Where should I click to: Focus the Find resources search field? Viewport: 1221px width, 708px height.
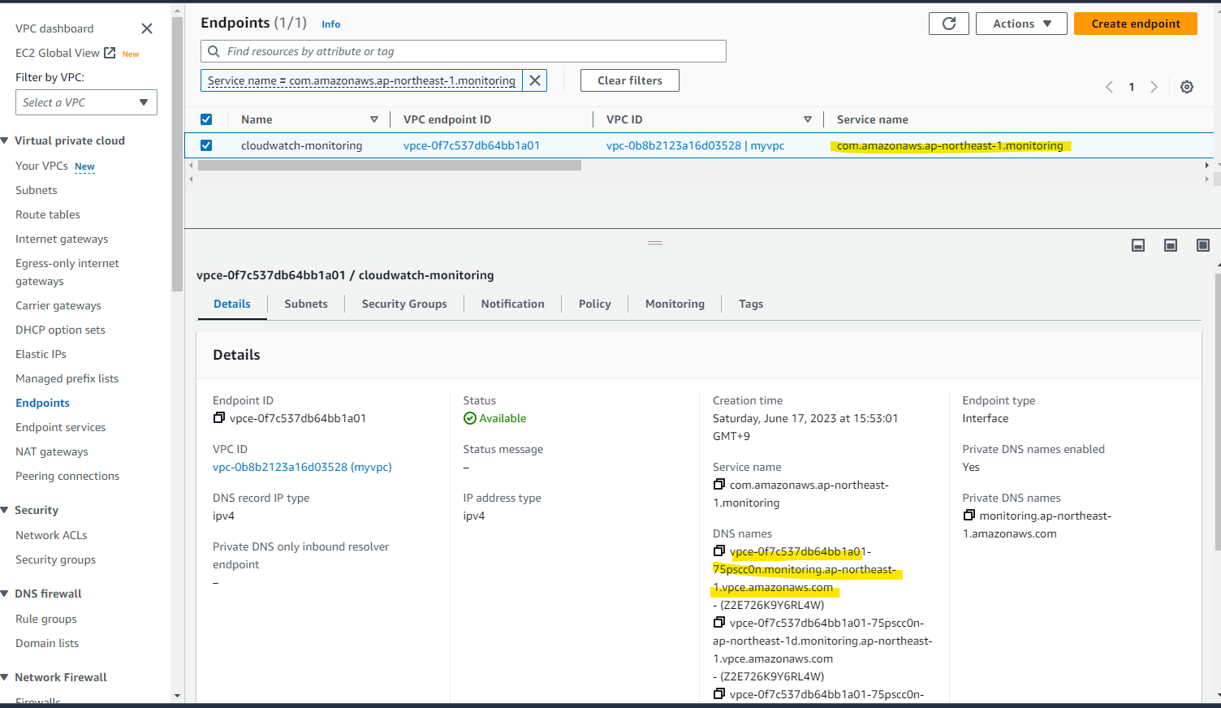(464, 51)
